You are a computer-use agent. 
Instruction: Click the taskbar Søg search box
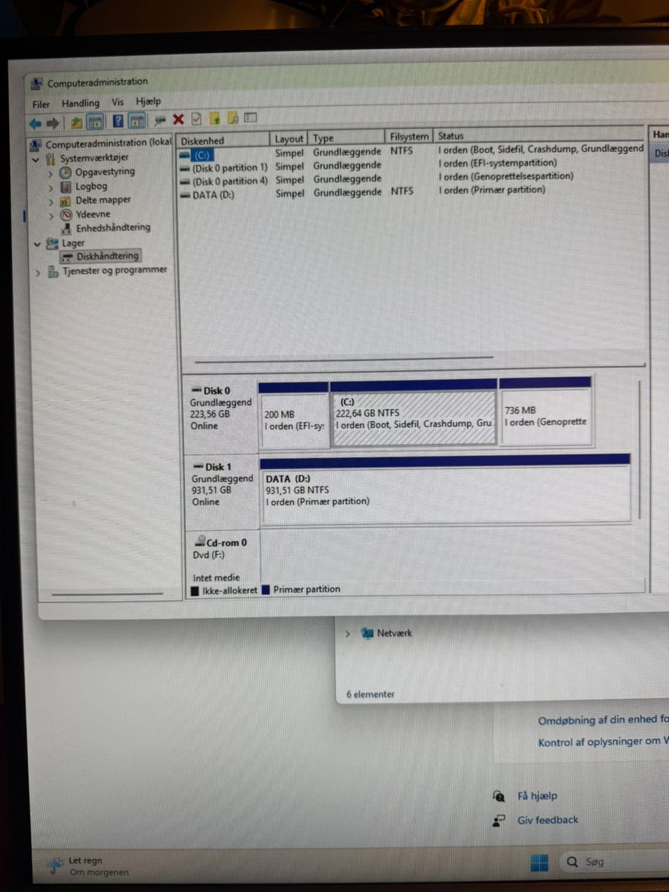pos(615,862)
